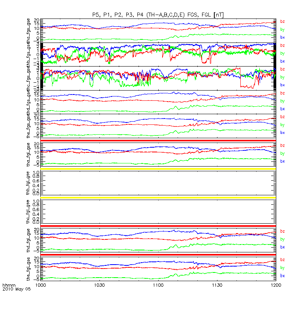Select the thb_fgl_gse axis label

[28, 183]
